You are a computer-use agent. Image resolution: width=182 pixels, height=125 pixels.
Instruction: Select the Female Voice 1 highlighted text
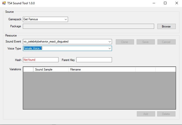pos(33,48)
